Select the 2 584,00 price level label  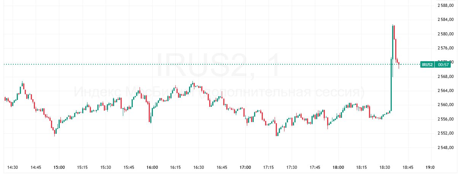[447, 19]
